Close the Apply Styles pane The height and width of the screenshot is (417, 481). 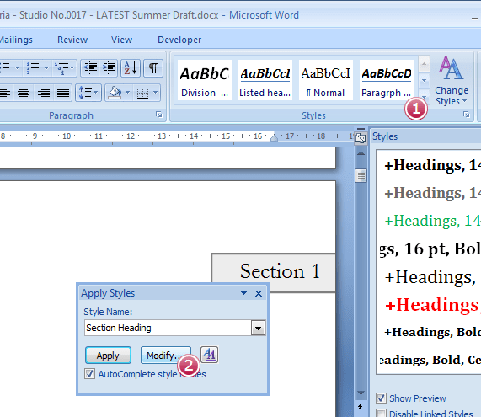pos(259,293)
